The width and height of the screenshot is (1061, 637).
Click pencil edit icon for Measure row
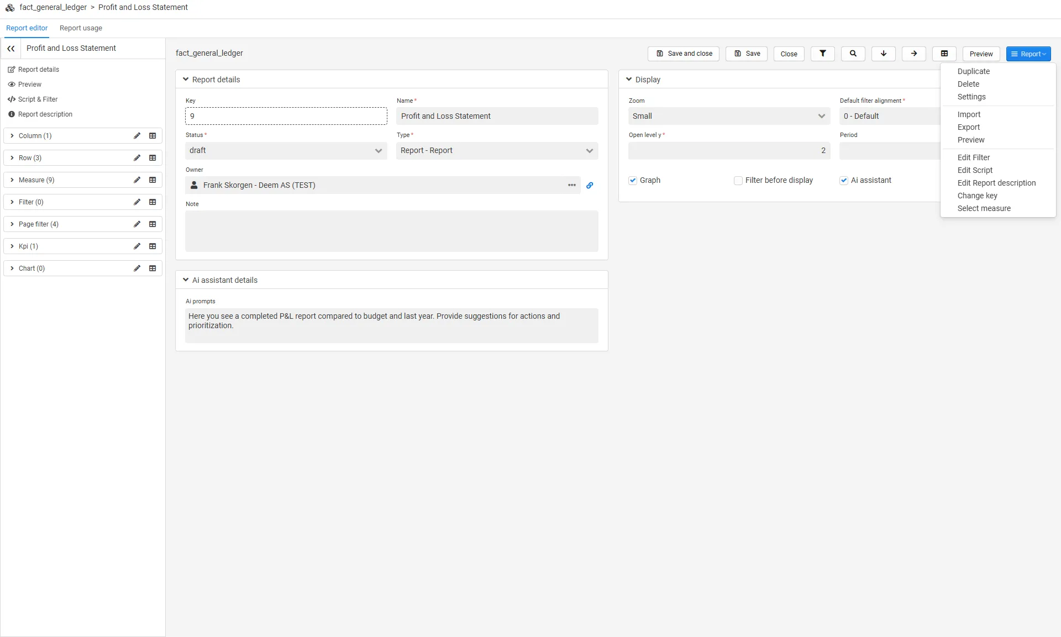137,180
